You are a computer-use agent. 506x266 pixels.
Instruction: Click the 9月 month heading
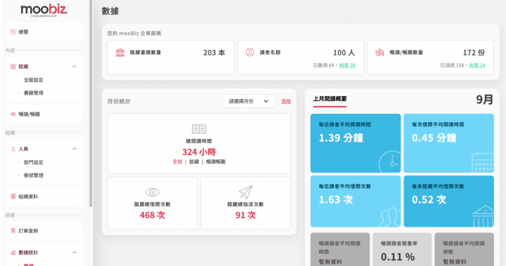tap(485, 100)
